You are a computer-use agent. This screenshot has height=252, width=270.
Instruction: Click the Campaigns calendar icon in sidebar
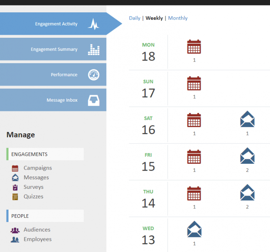pos(15,168)
